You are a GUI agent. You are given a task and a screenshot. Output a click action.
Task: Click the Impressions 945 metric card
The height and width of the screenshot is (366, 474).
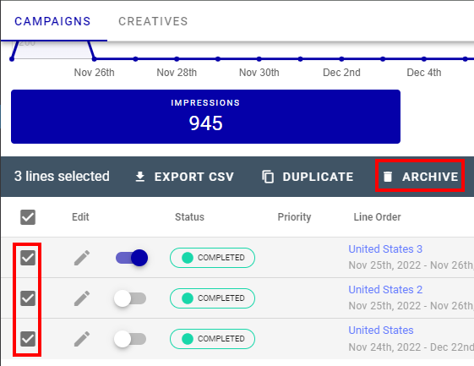pos(205,117)
